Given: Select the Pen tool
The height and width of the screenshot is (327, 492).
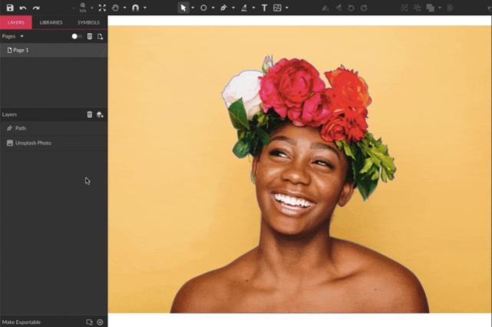Looking at the screenshot, I should point(223,8).
